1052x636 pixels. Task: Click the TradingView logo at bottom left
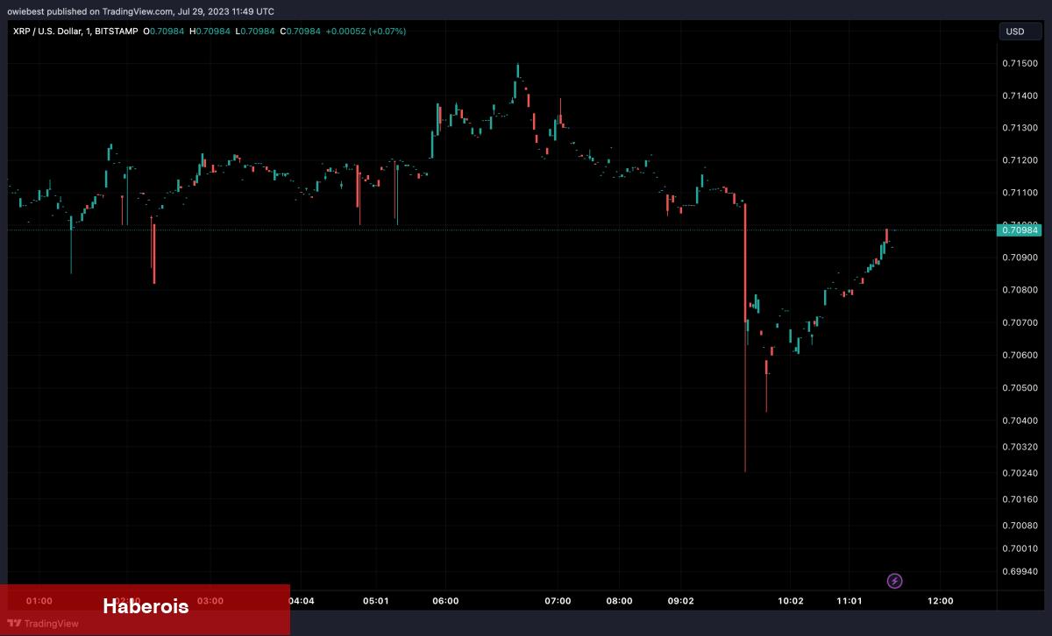tap(43, 624)
